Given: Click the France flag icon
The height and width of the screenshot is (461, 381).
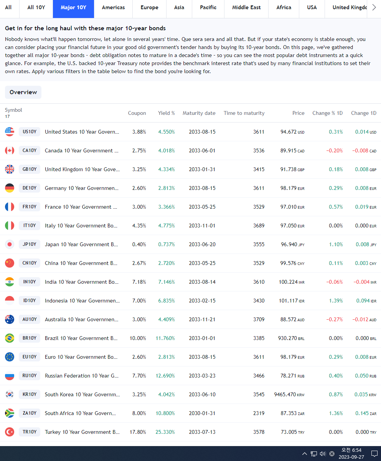Looking at the screenshot, I should coord(10,207).
